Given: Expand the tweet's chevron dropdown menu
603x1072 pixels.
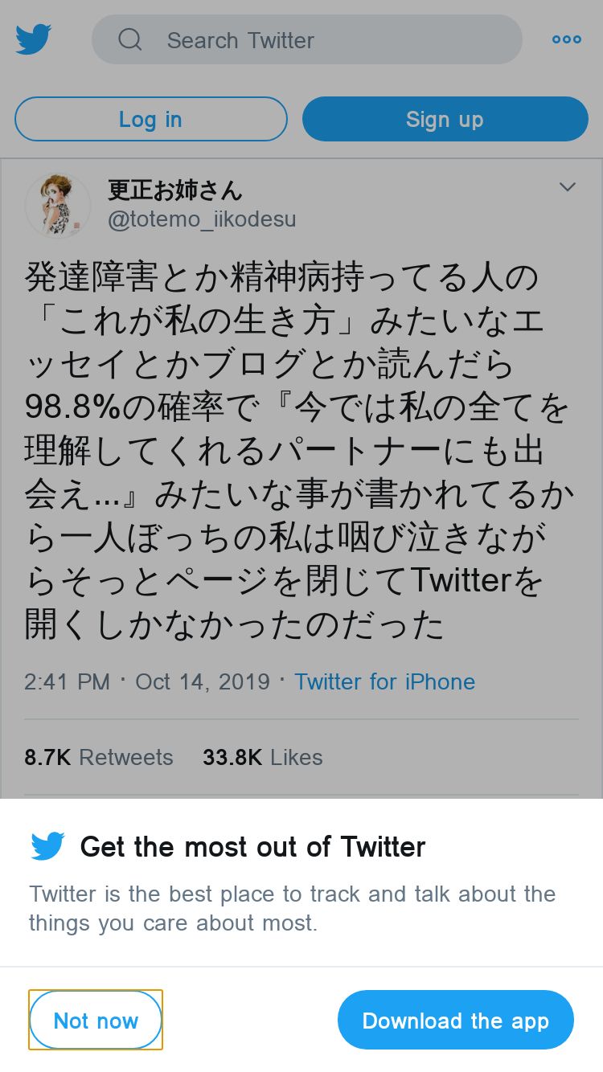Looking at the screenshot, I should 568,187.
